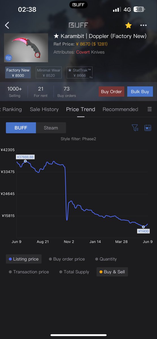Select Minimal Wear ¥ 8520 option
This screenshot has width=157, height=339.
tap(49, 73)
